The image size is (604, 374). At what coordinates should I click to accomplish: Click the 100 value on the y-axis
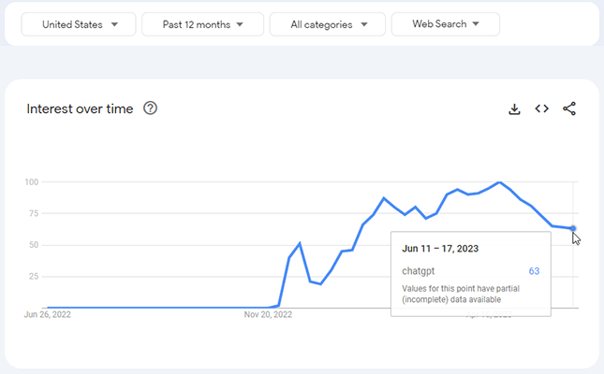coord(31,181)
